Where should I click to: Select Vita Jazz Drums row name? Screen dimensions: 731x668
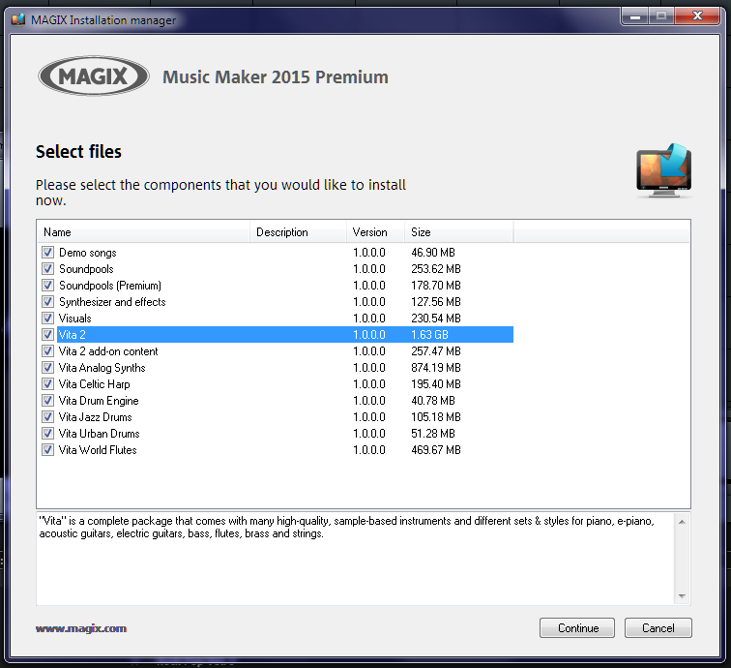95,417
